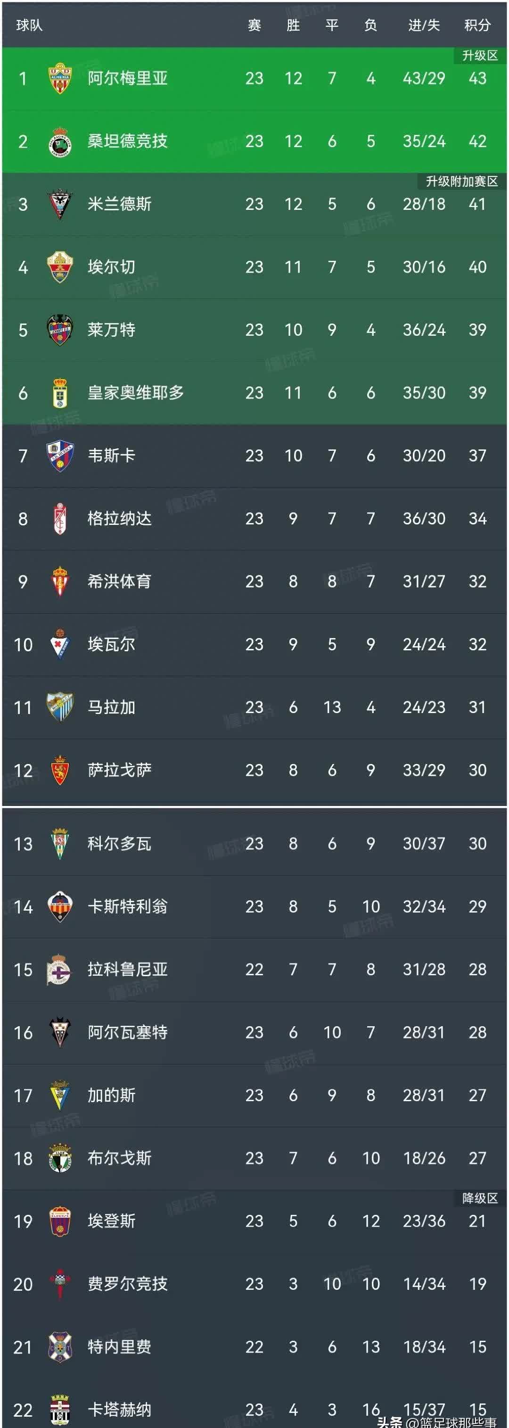This screenshot has height=1428, width=509.
Task: Tap the 格拉纳达 club badge
Action: click(x=60, y=519)
